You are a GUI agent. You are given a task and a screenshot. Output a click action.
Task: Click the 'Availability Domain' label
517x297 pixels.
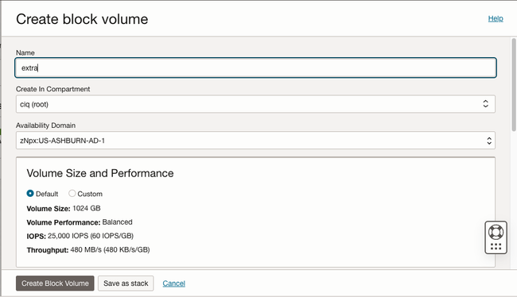point(45,125)
